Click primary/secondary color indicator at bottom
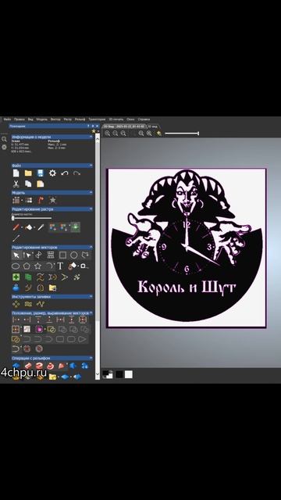The image size is (281, 500). 108,374
